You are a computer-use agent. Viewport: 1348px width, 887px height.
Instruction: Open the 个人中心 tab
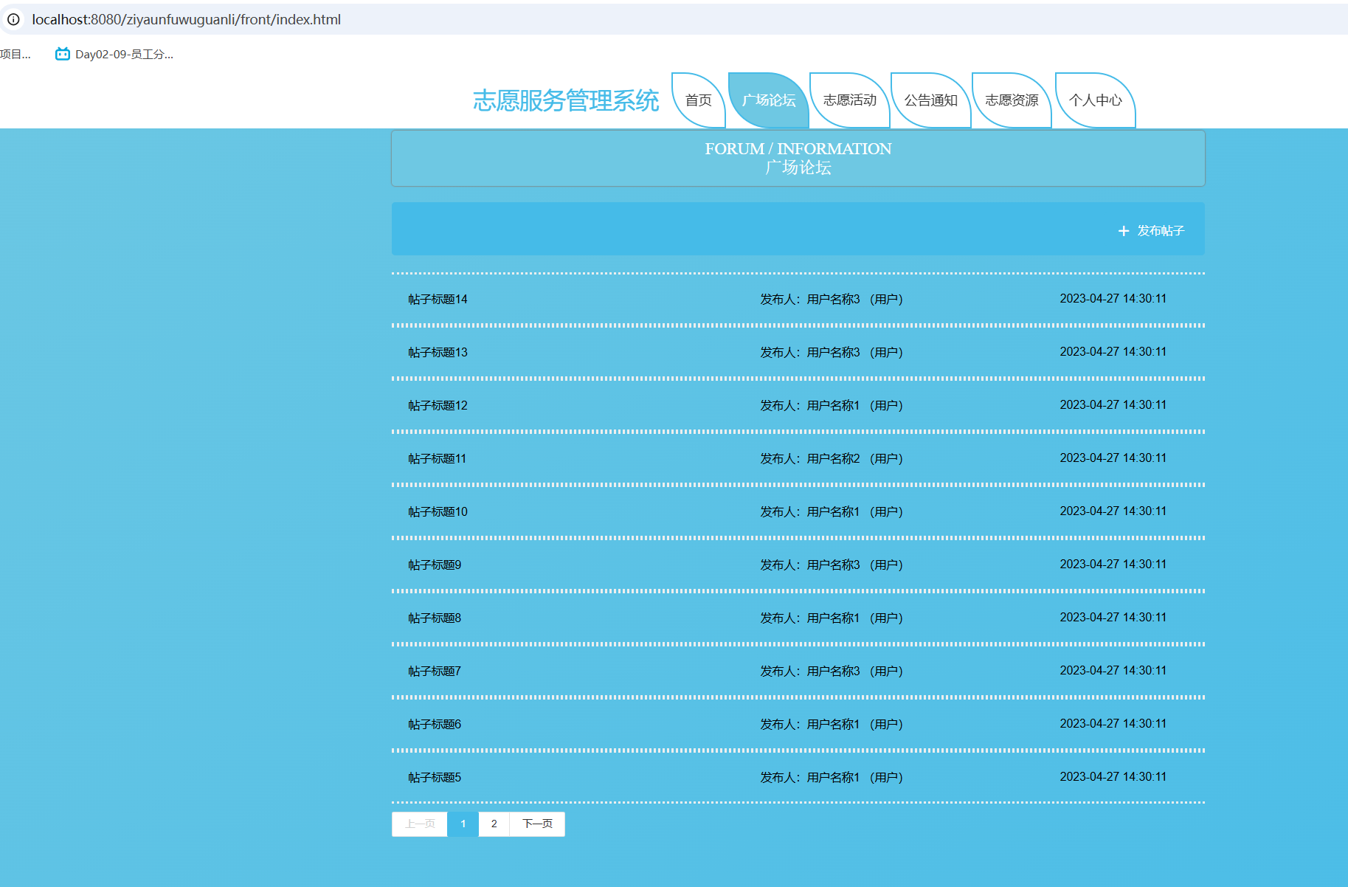point(1096,100)
